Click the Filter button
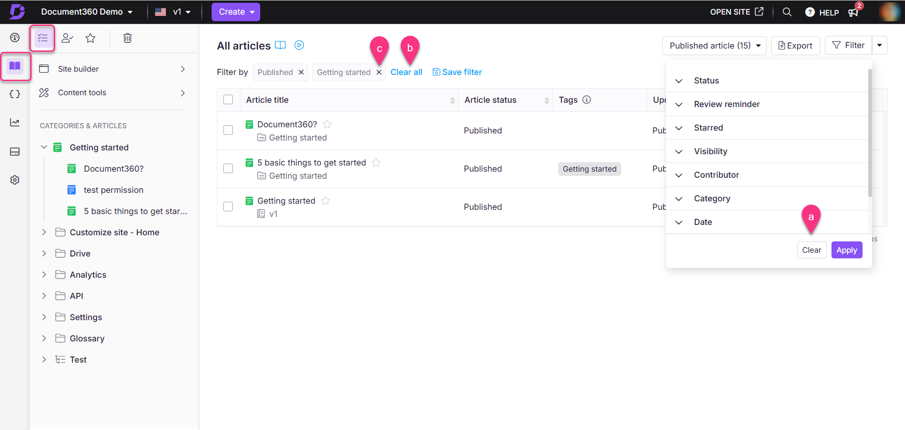 (x=848, y=46)
